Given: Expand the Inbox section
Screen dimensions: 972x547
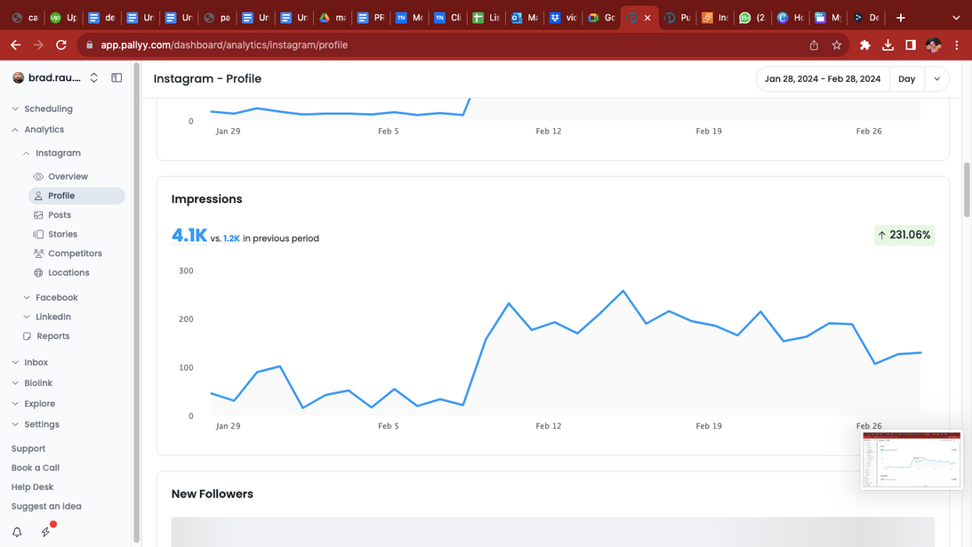Looking at the screenshot, I should point(29,362).
